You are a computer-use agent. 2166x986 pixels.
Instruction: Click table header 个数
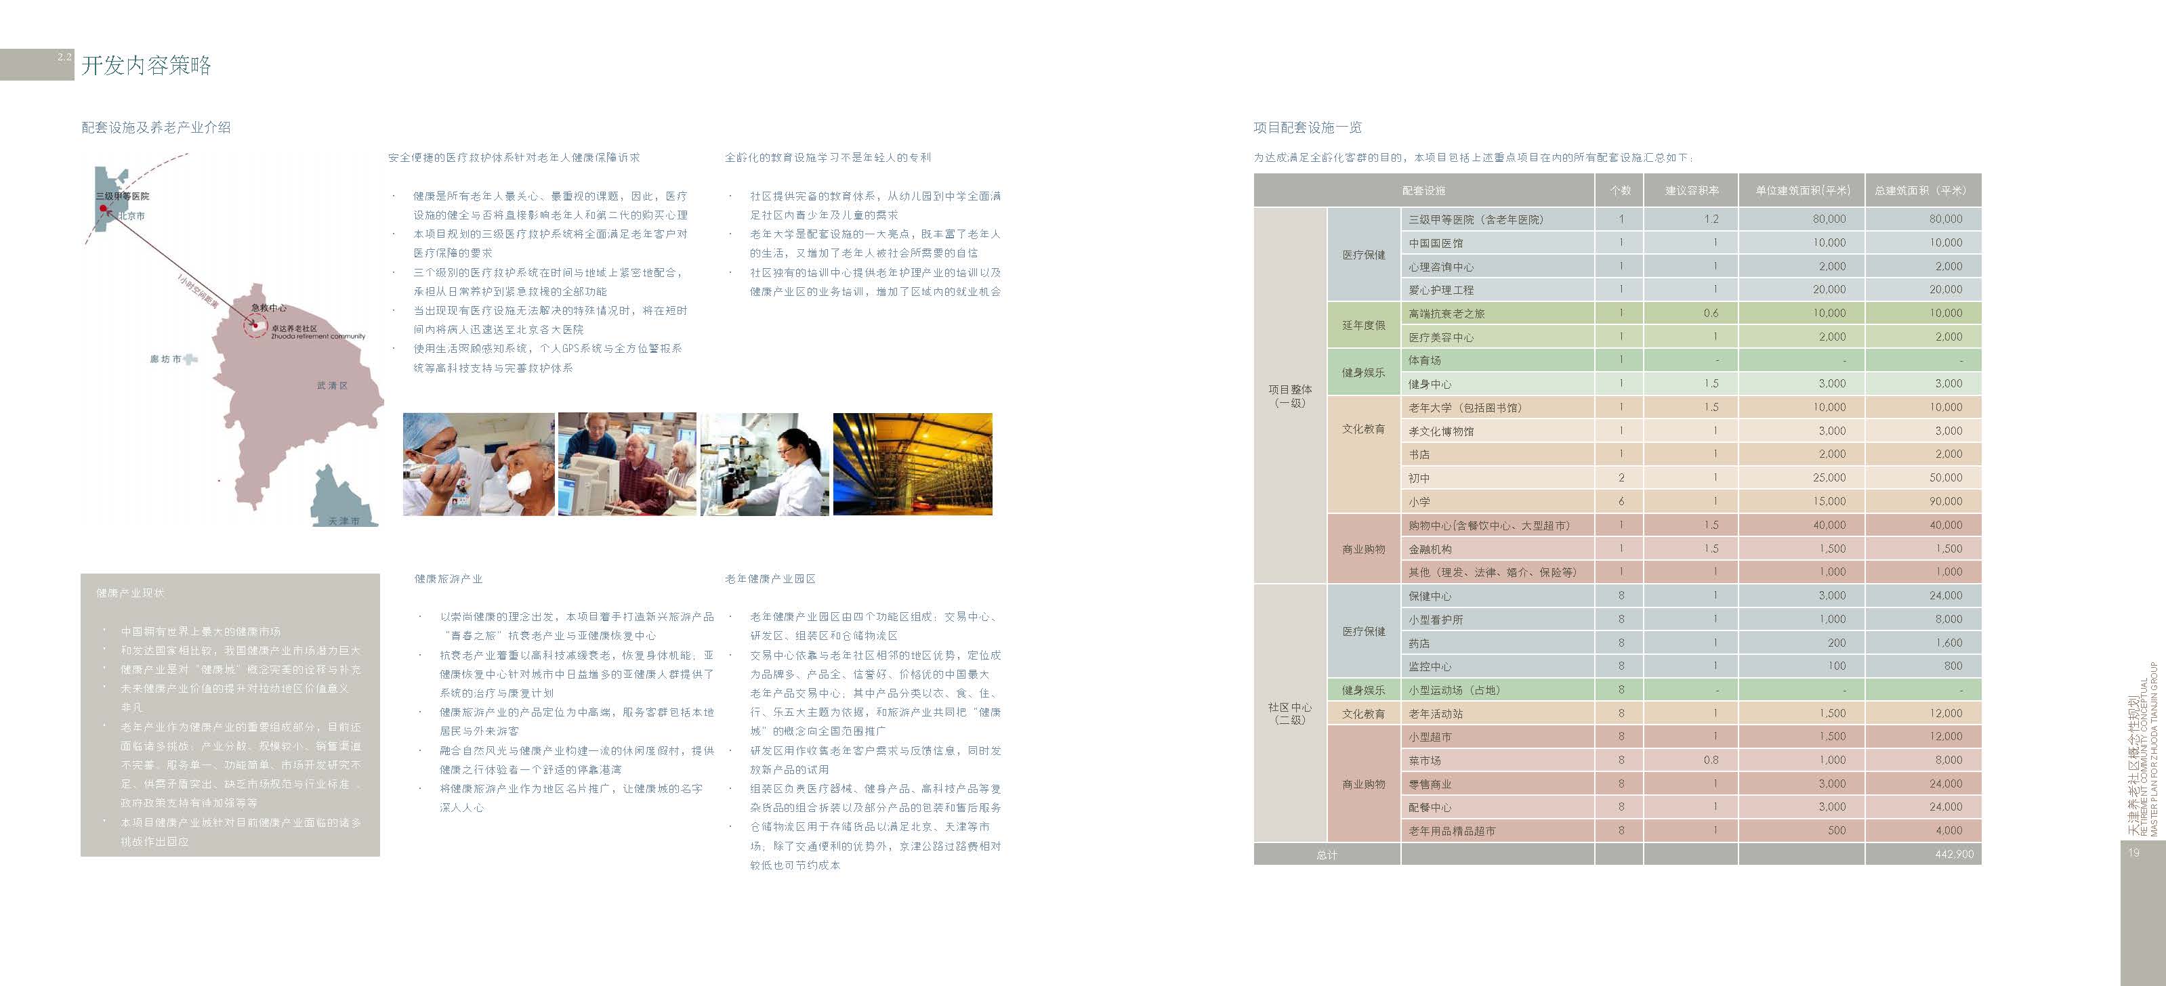click(x=1619, y=191)
